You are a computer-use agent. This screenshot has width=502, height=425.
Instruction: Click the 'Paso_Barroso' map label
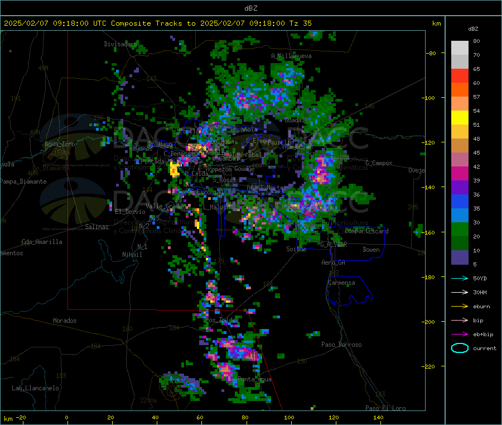click(341, 345)
